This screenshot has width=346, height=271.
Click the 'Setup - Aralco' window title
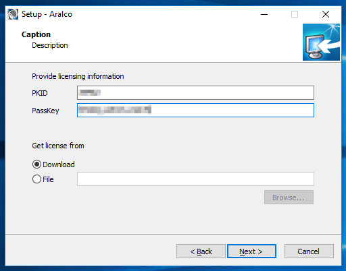(47, 14)
